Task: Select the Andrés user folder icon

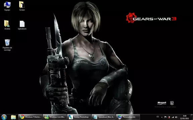Action: (x=7, y=25)
